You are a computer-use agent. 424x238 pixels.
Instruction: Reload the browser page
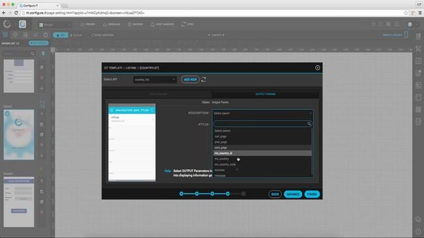(16, 13)
